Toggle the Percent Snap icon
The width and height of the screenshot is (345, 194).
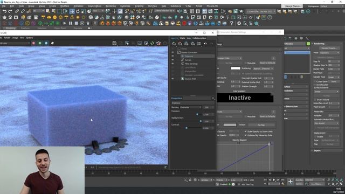tap(139, 11)
